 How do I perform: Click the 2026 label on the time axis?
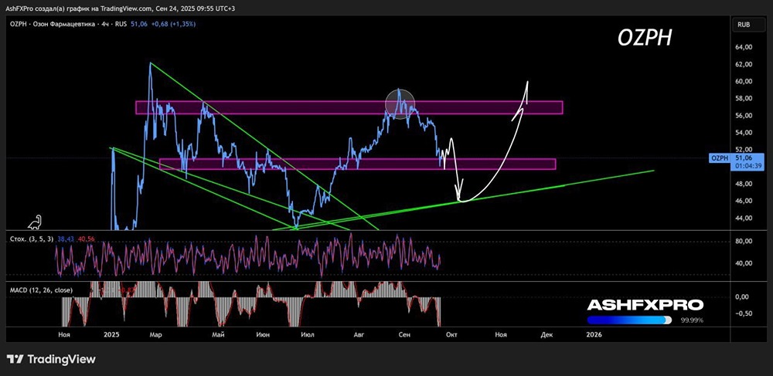coord(594,334)
